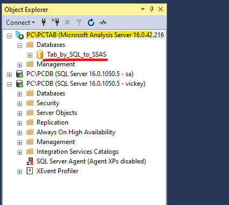
Task: Click the Connect Object Explorer plug icon
Action: [x=44, y=22]
